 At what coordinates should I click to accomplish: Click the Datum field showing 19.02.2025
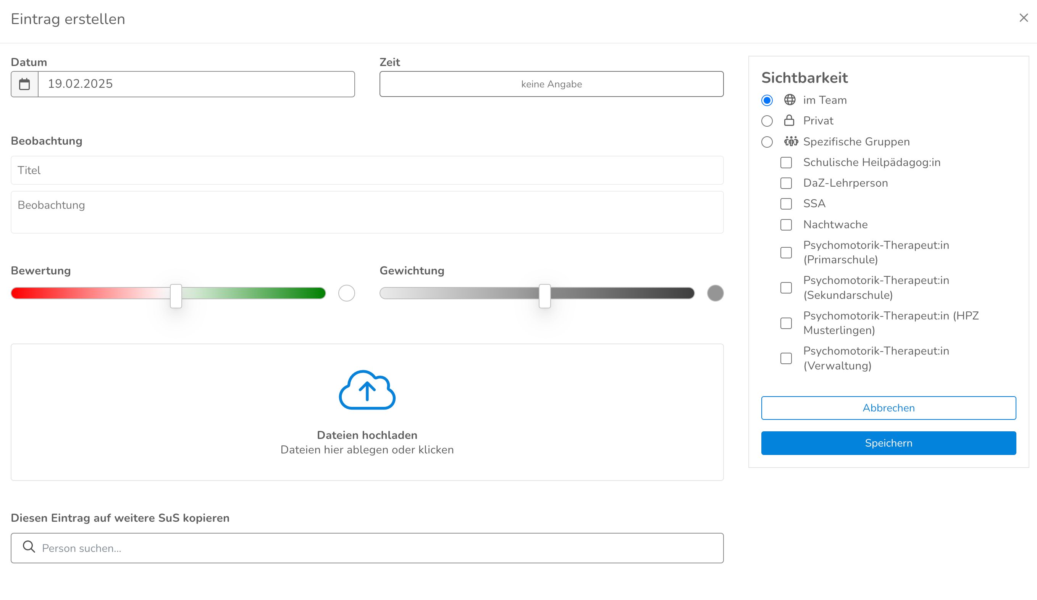tap(196, 84)
